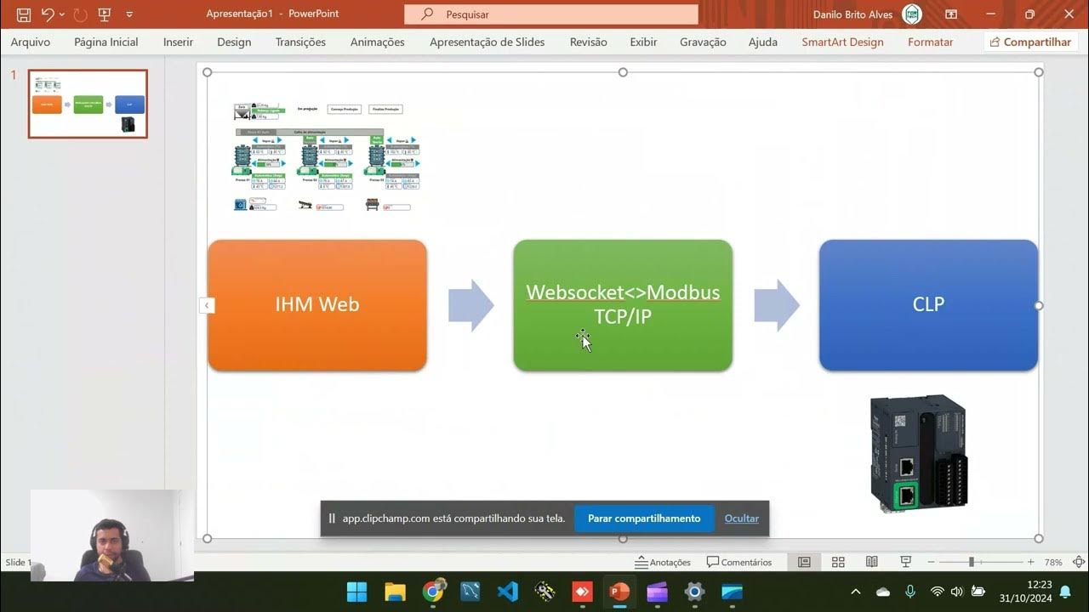Toggle the Anotações notes pane
1089x612 pixels.
point(663,562)
